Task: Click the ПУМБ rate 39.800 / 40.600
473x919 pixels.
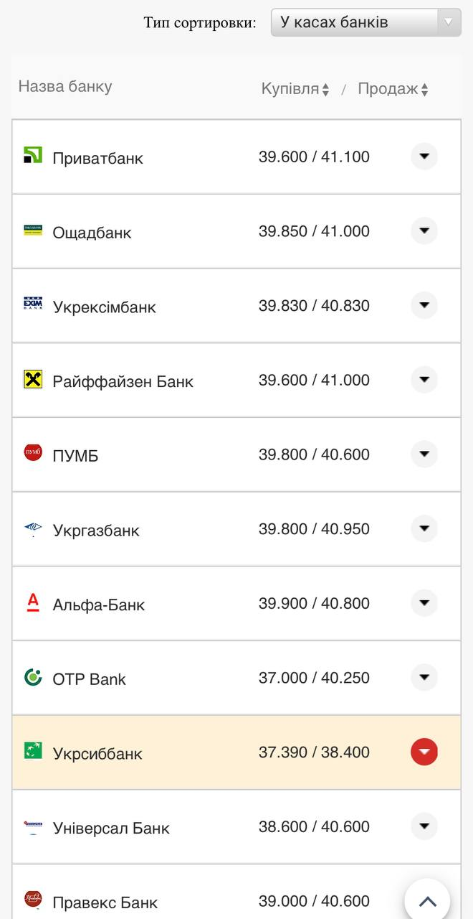Action: (x=314, y=454)
